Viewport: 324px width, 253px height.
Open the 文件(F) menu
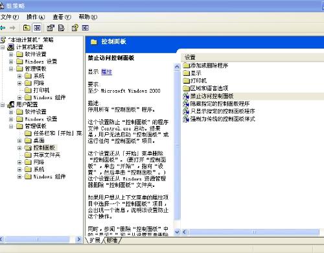click(x=10, y=17)
